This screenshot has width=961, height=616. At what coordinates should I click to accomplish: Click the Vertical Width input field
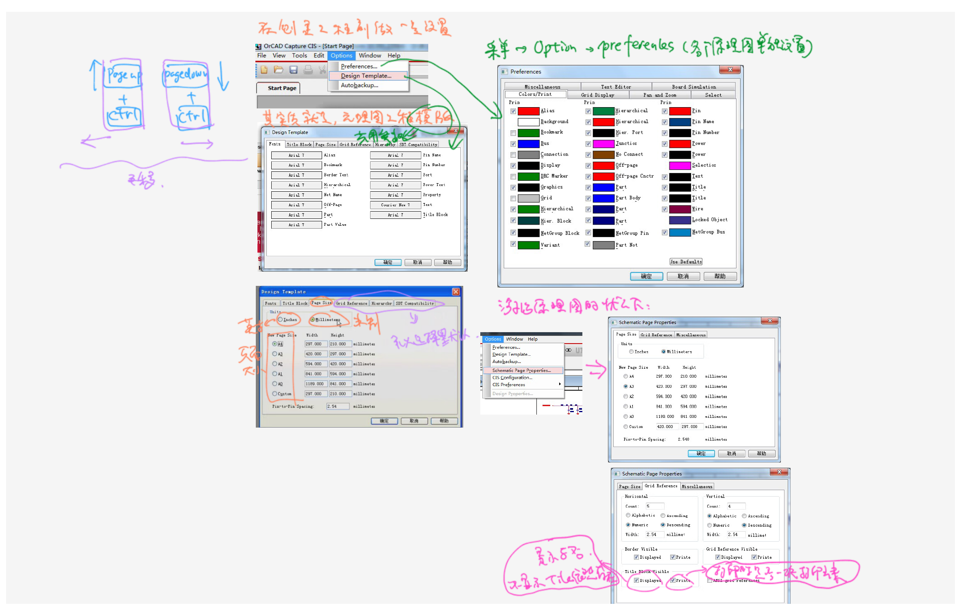736,535
